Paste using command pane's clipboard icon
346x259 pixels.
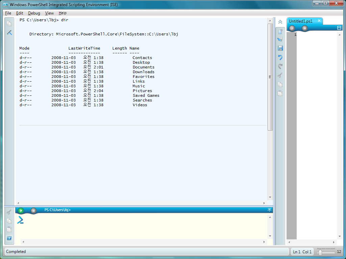pos(9,229)
